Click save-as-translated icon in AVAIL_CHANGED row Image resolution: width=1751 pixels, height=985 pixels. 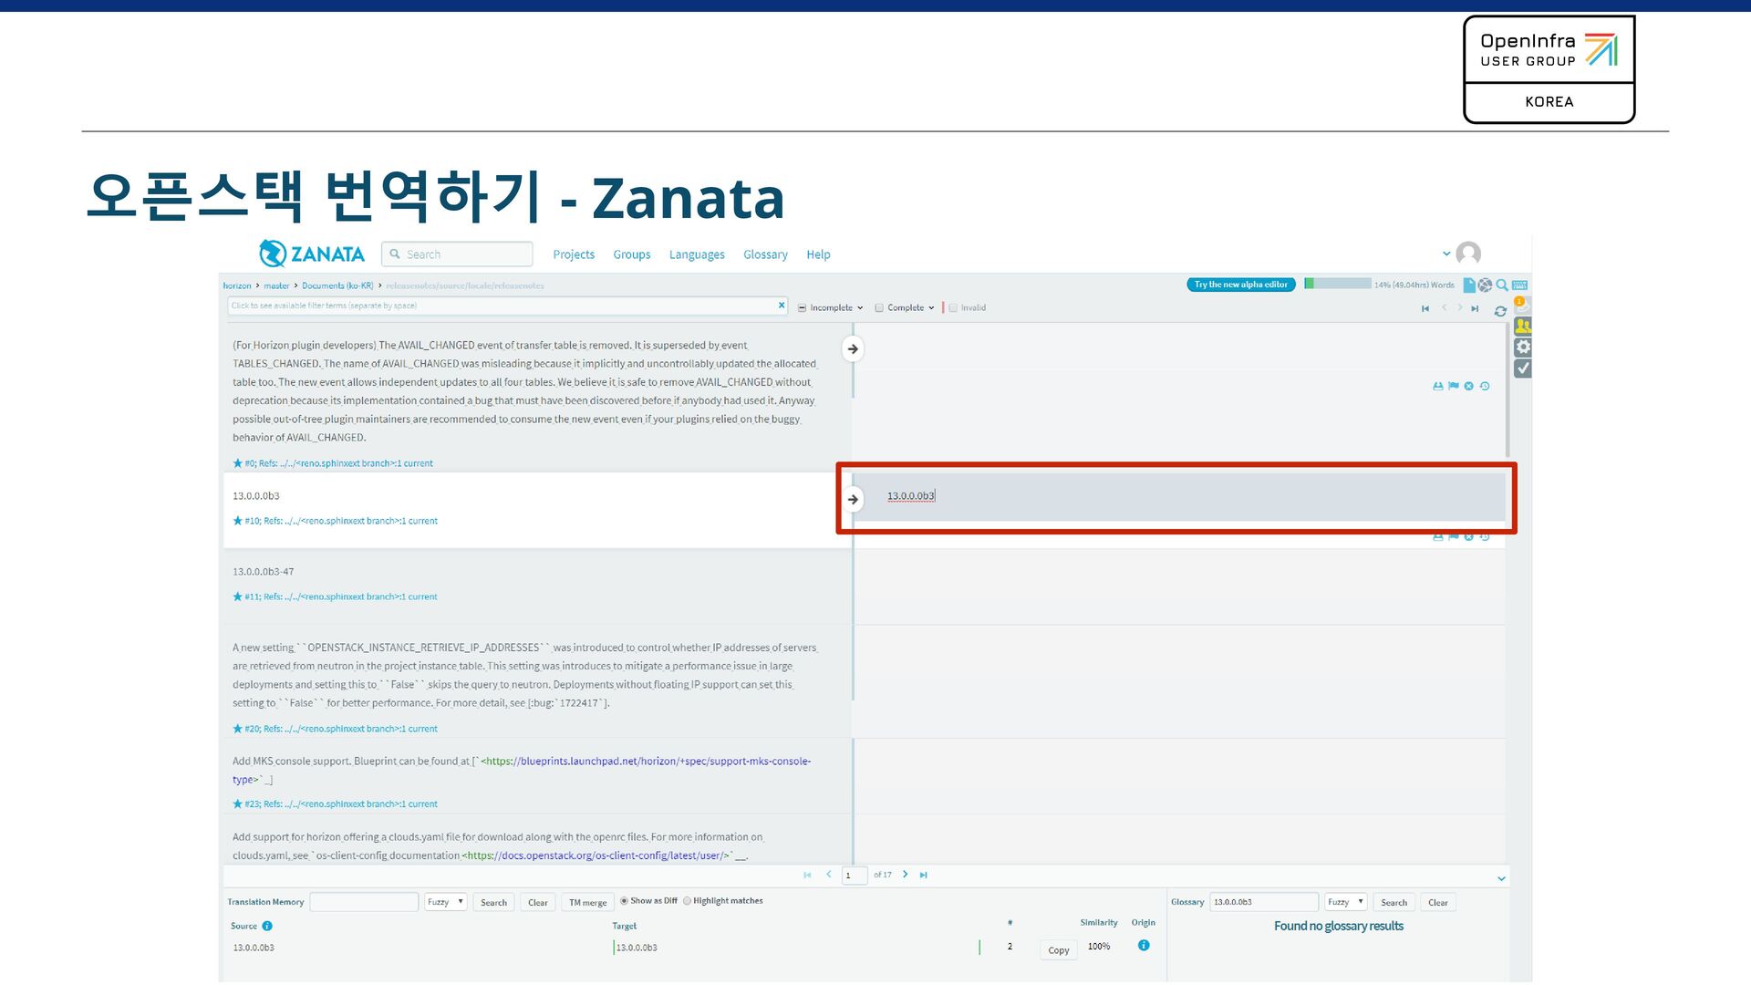click(1438, 387)
